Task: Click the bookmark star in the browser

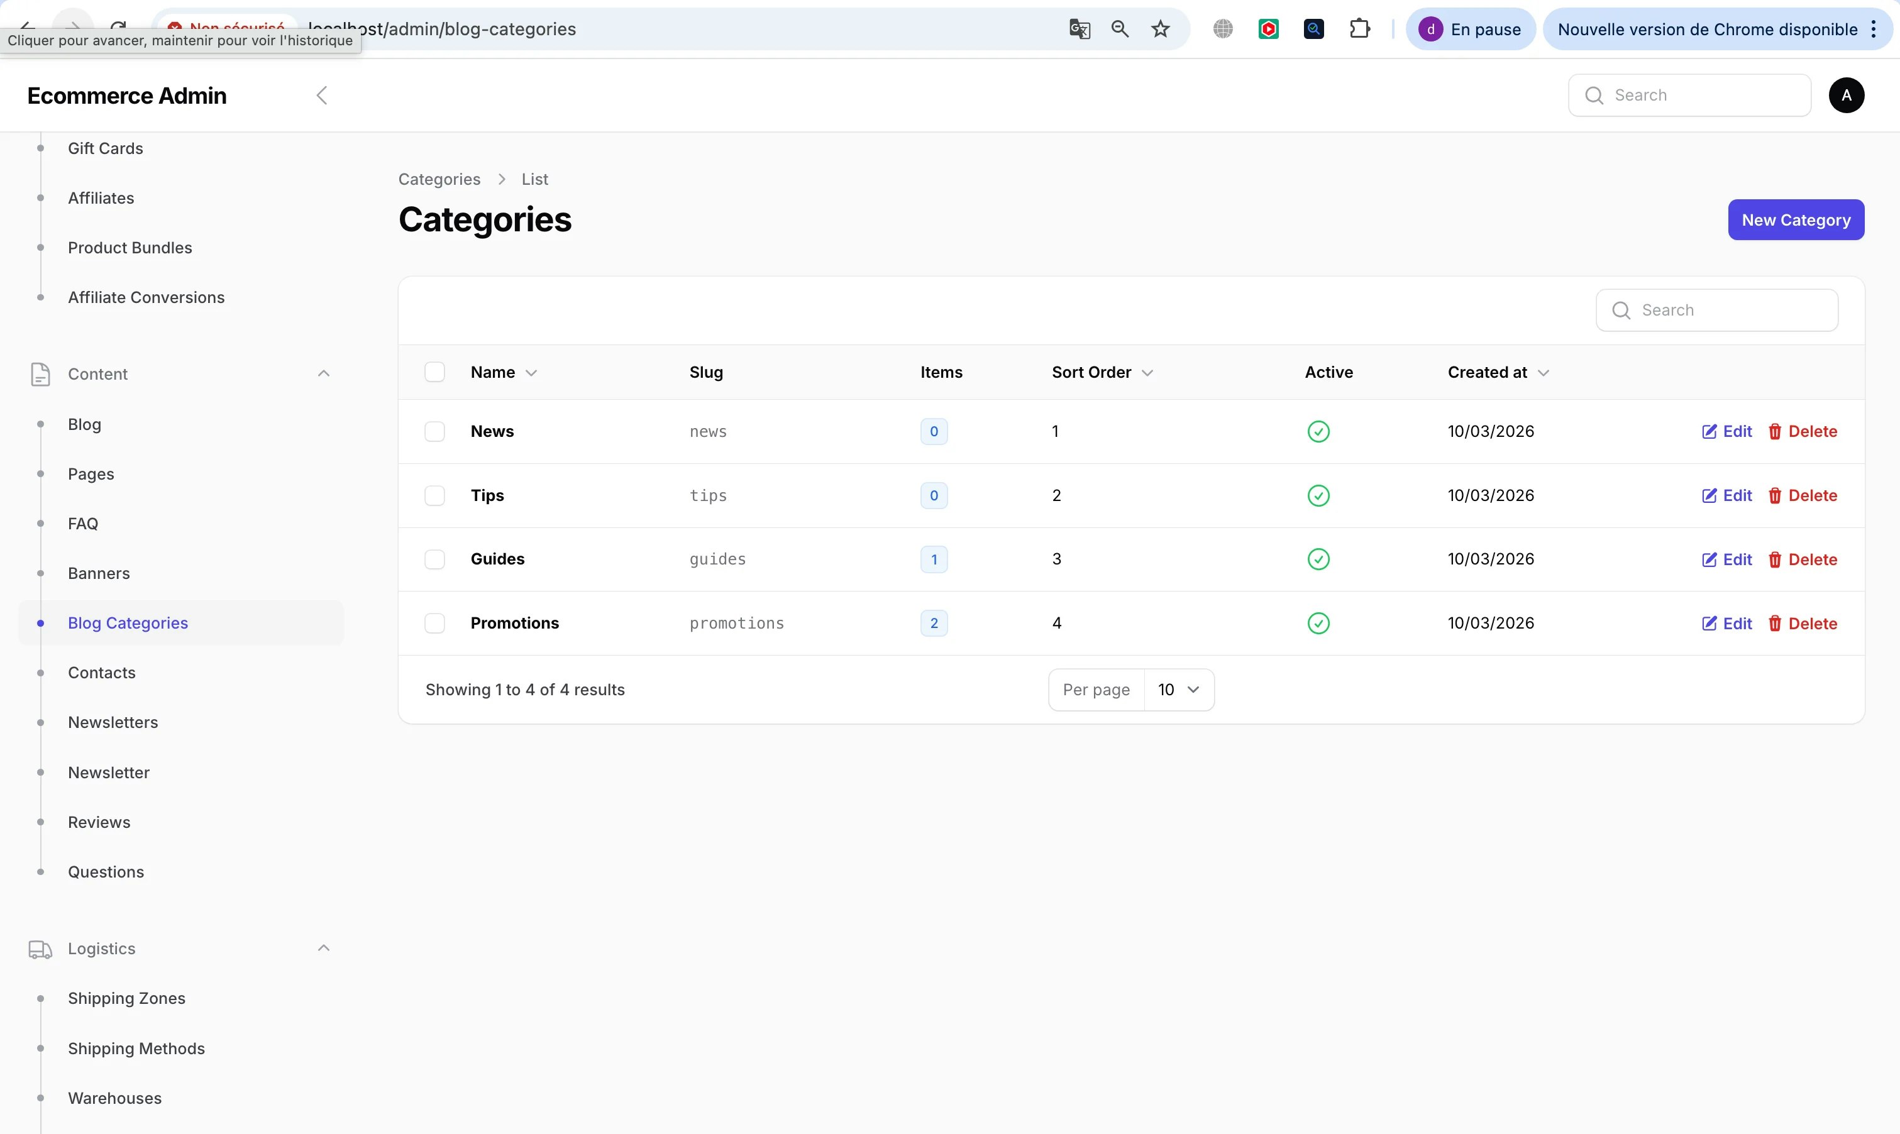Action: click(1160, 29)
